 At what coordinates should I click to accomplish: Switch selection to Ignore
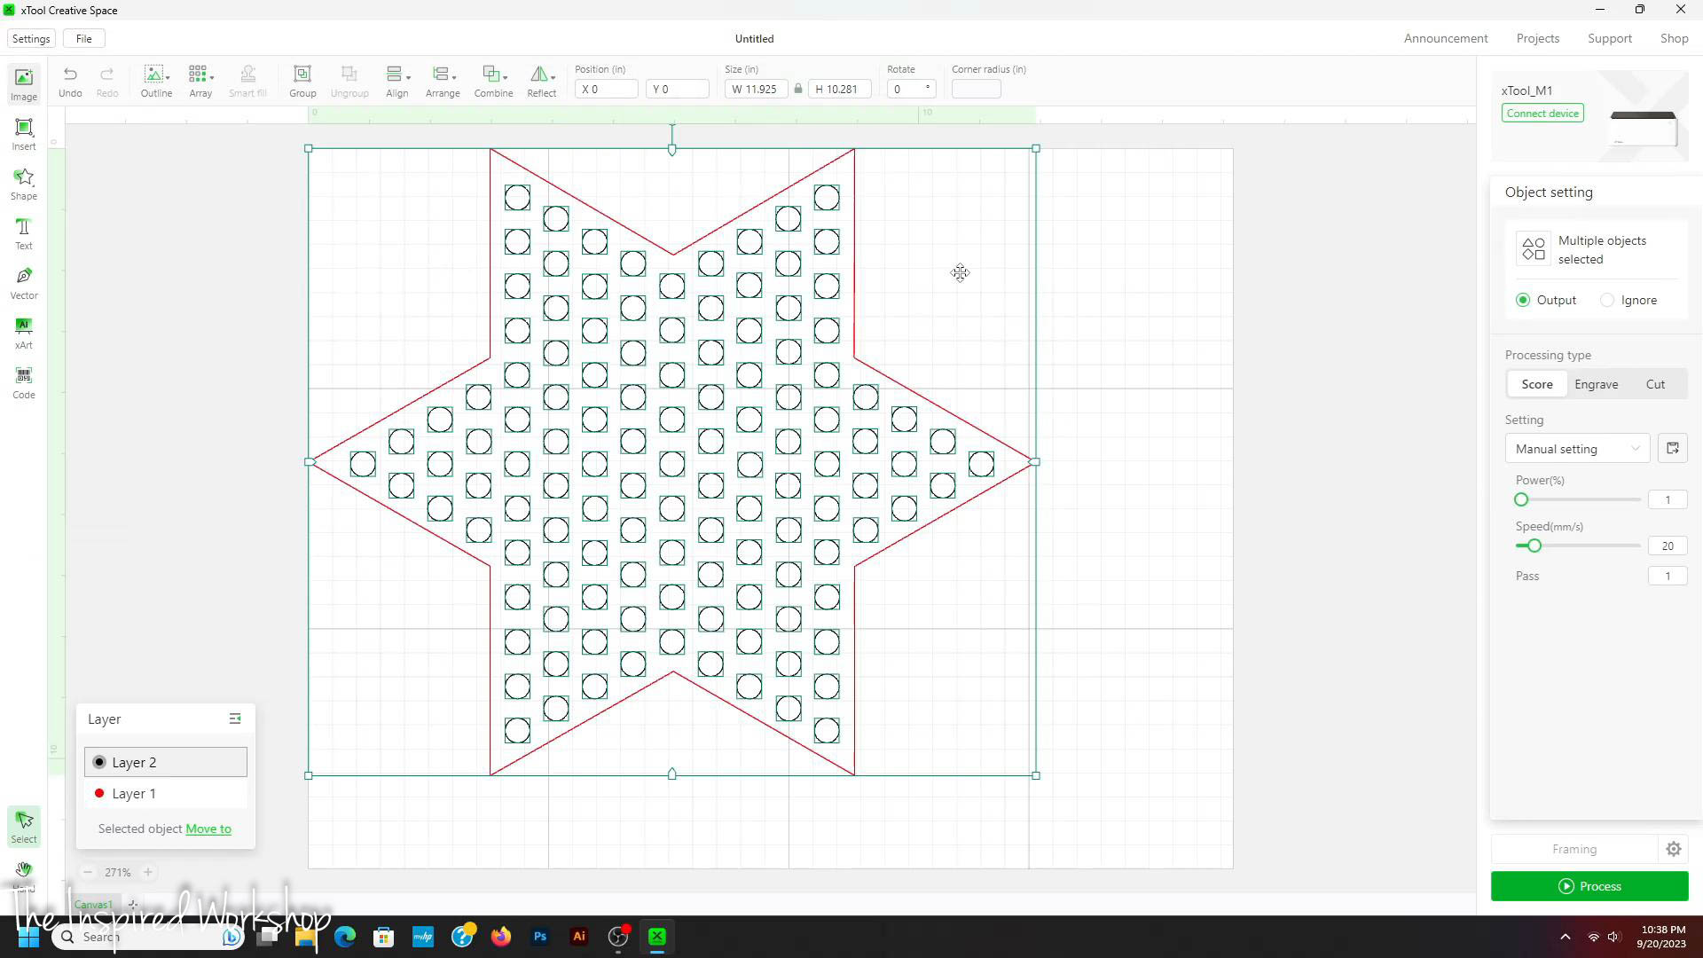[x=1607, y=300]
